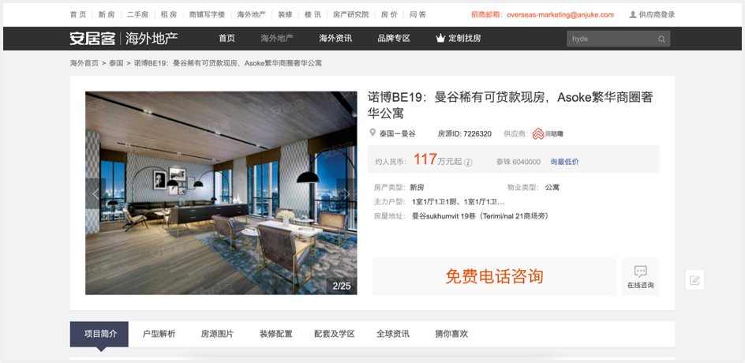Click the 供应商登录 user icon link
This screenshot has width=745, height=363.
[x=652, y=15]
